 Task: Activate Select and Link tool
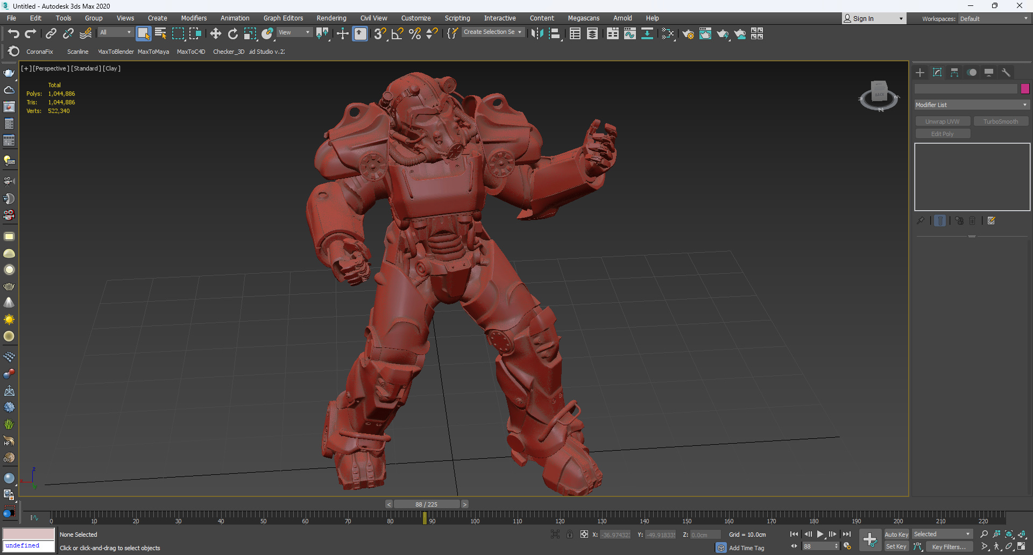tap(51, 34)
